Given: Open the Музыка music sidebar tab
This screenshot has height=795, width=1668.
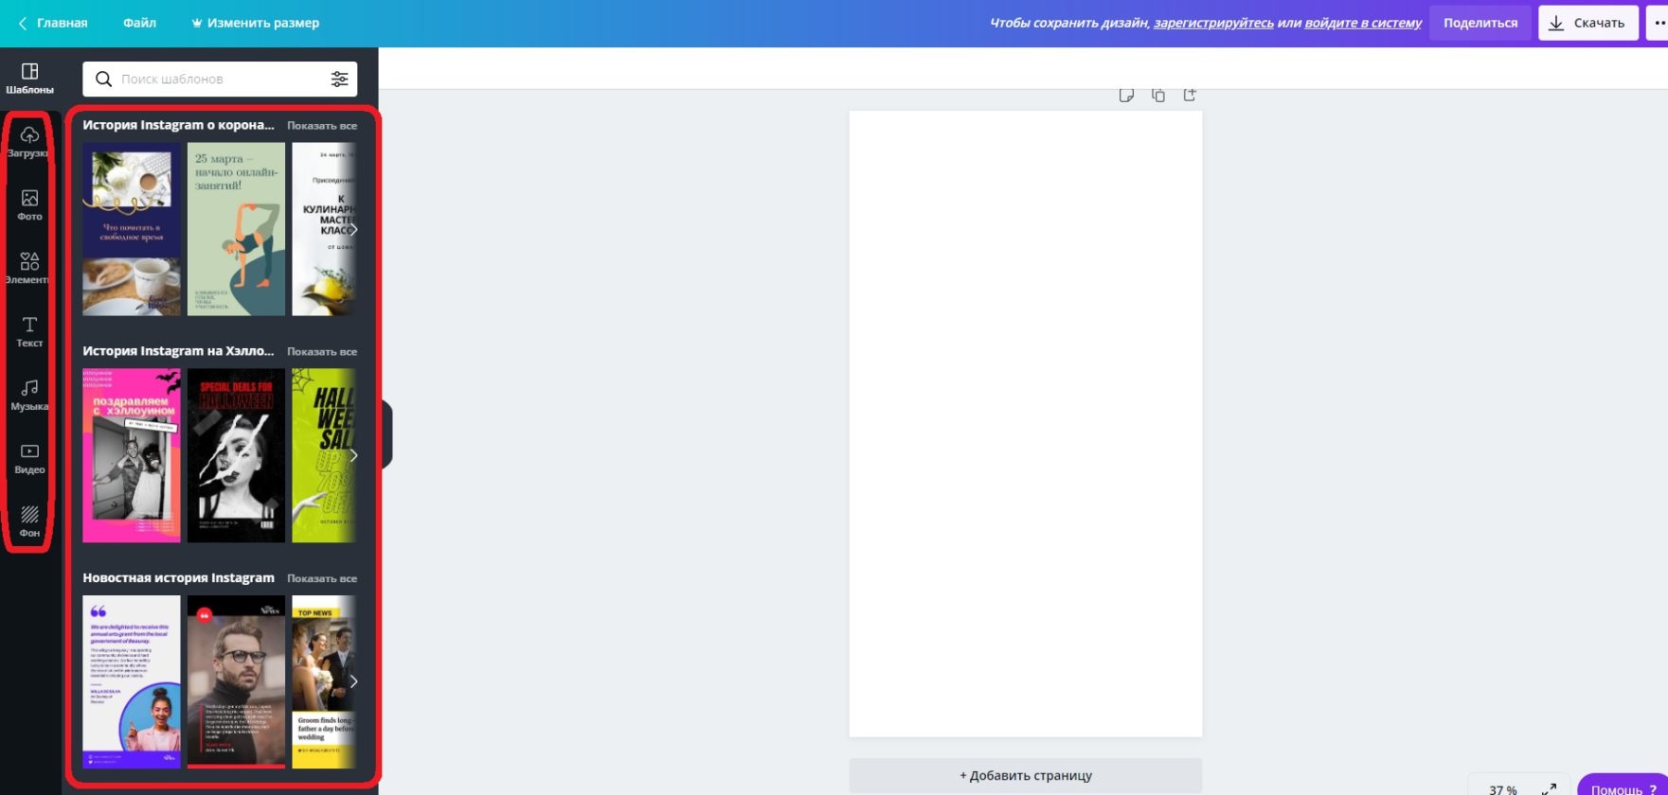Looking at the screenshot, I should click(29, 396).
